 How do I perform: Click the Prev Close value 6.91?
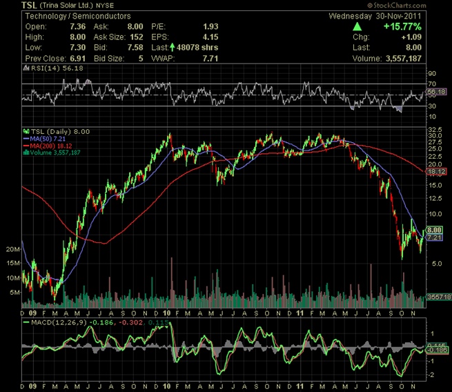(x=78, y=59)
